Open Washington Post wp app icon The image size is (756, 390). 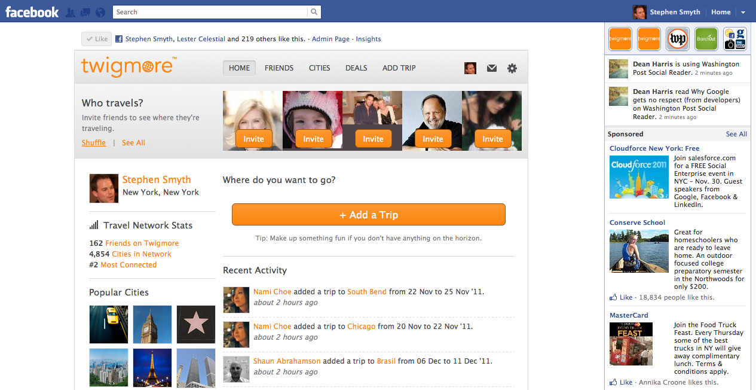[x=678, y=39]
